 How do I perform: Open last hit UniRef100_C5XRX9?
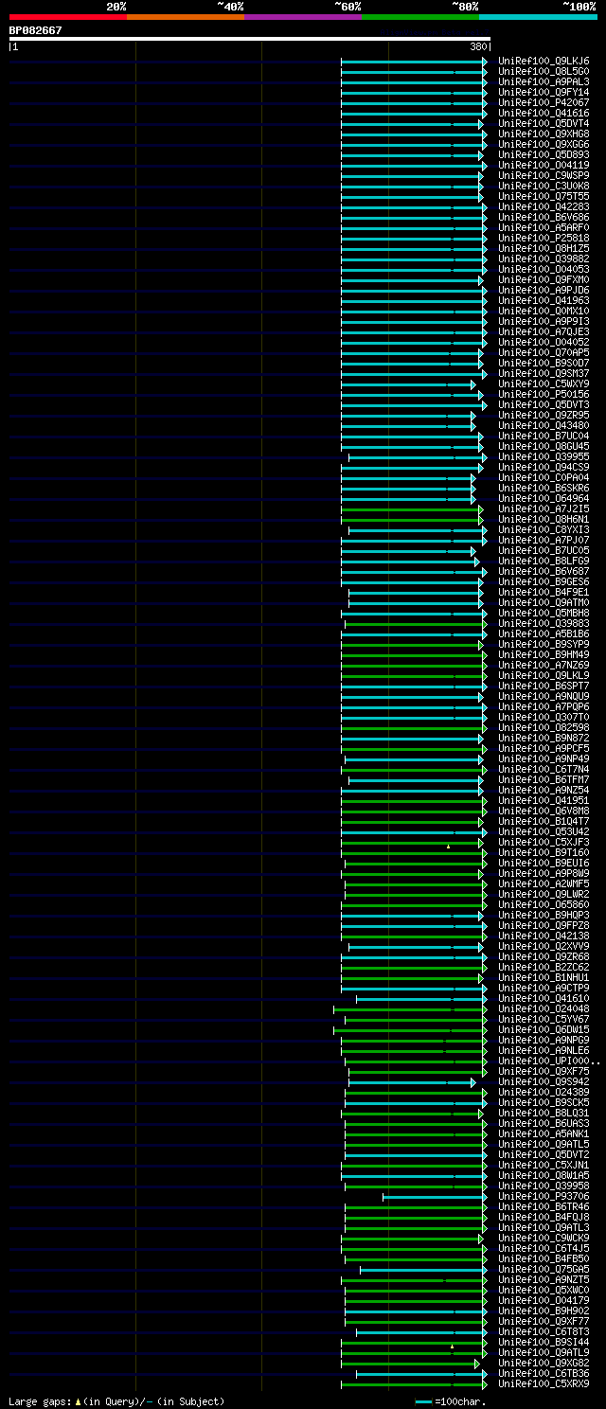click(x=544, y=1384)
